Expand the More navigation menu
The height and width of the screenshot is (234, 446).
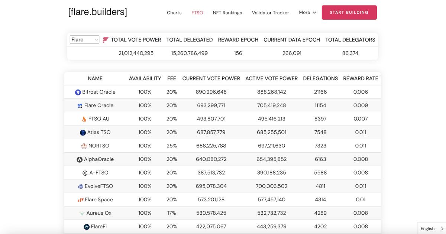click(307, 12)
